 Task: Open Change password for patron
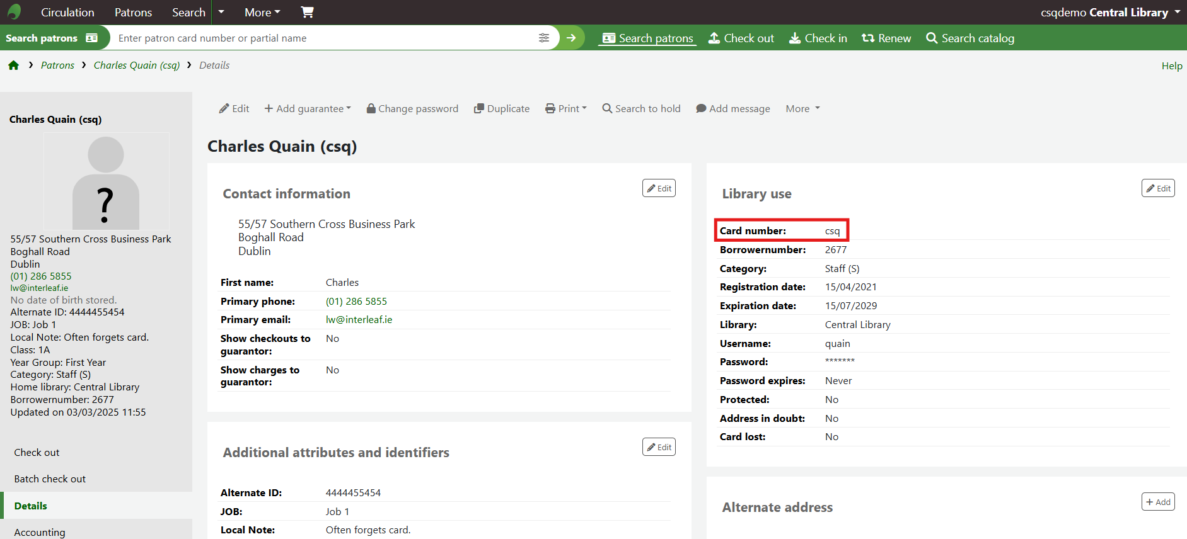coord(412,108)
